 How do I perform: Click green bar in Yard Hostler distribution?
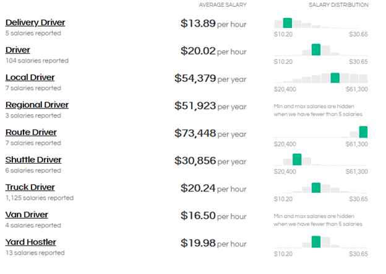(x=316, y=242)
